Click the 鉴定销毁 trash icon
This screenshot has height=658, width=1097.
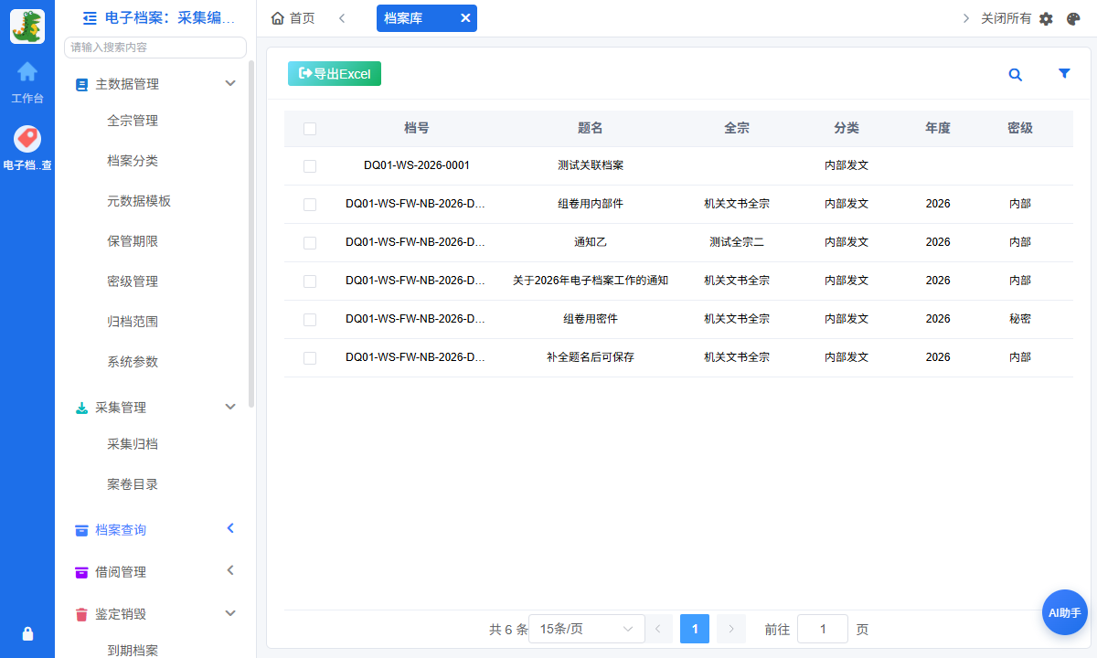coord(81,614)
